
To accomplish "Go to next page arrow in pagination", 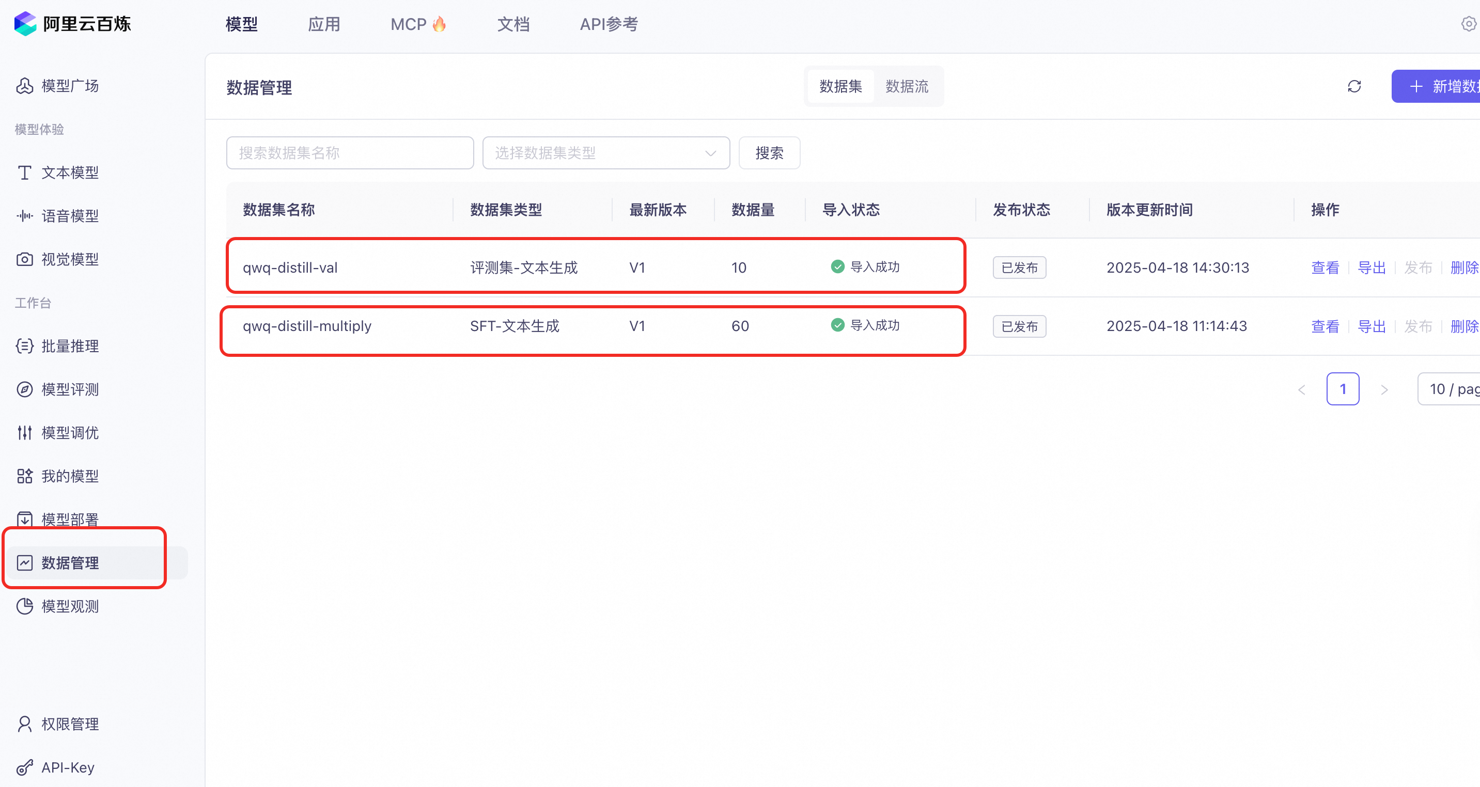I will pyautogui.click(x=1384, y=390).
